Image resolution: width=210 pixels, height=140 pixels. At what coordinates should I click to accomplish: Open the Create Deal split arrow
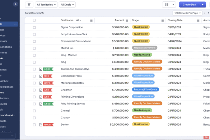(x=202, y=5)
